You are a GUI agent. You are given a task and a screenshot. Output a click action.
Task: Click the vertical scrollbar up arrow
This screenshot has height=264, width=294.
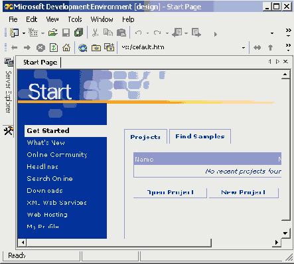[x=285, y=74]
